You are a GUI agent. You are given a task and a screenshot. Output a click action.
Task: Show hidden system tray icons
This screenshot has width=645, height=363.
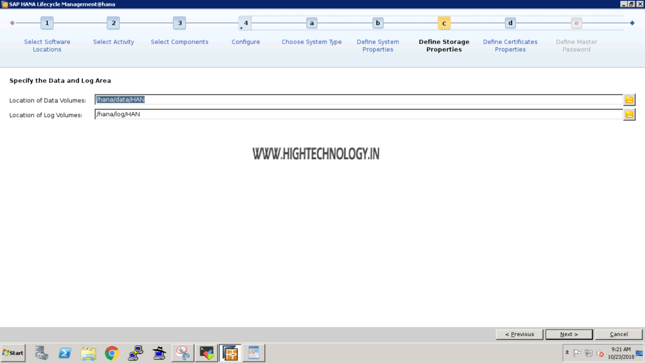coord(567,353)
